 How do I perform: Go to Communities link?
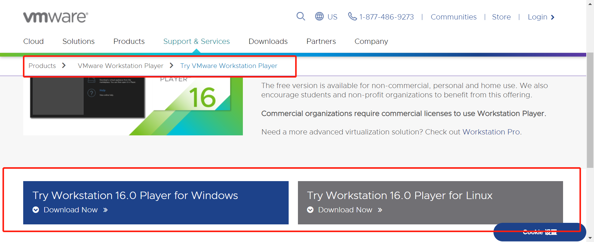(x=454, y=17)
